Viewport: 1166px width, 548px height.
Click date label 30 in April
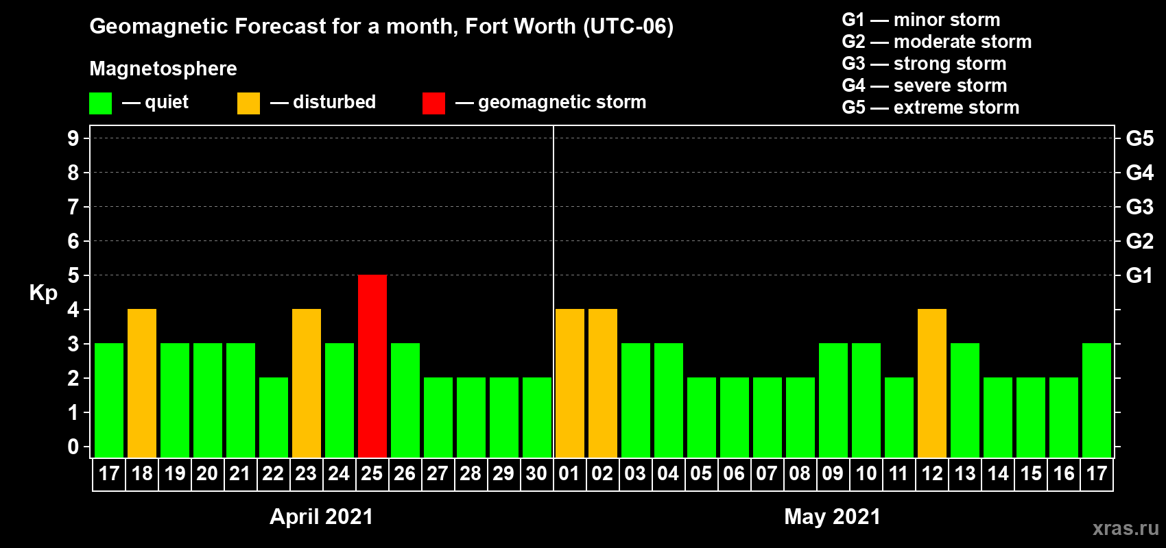[536, 474]
